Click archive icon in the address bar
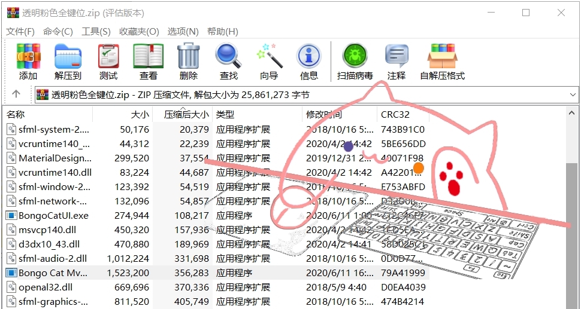The image size is (581, 309). (43, 95)
